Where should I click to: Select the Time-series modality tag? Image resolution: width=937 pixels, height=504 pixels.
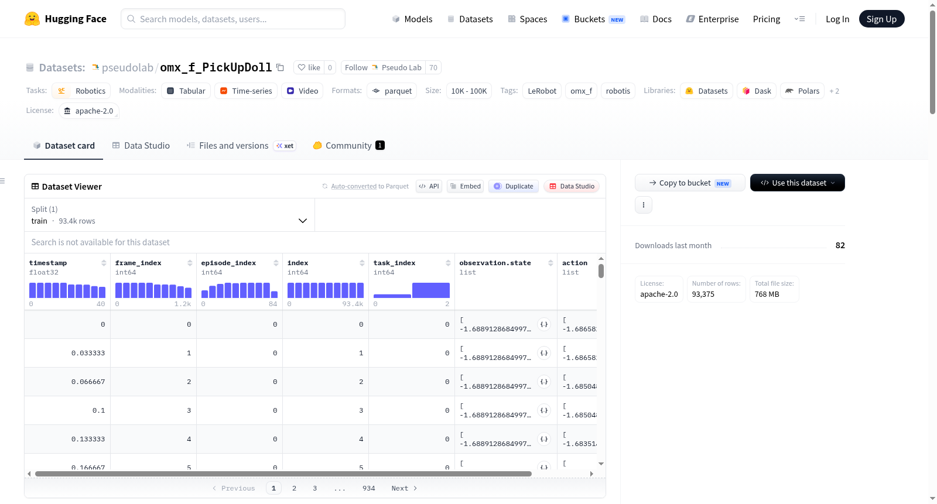(x=246, y=91)
